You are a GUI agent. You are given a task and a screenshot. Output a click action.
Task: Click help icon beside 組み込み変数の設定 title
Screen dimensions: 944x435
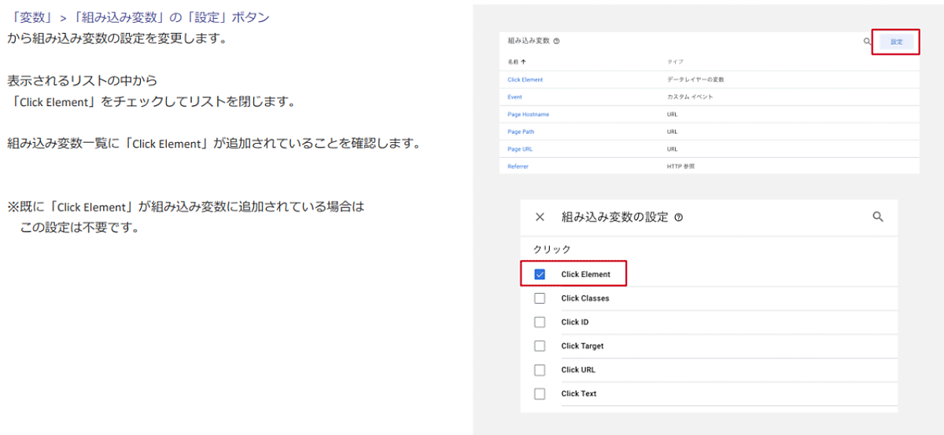tap(678, 218)
